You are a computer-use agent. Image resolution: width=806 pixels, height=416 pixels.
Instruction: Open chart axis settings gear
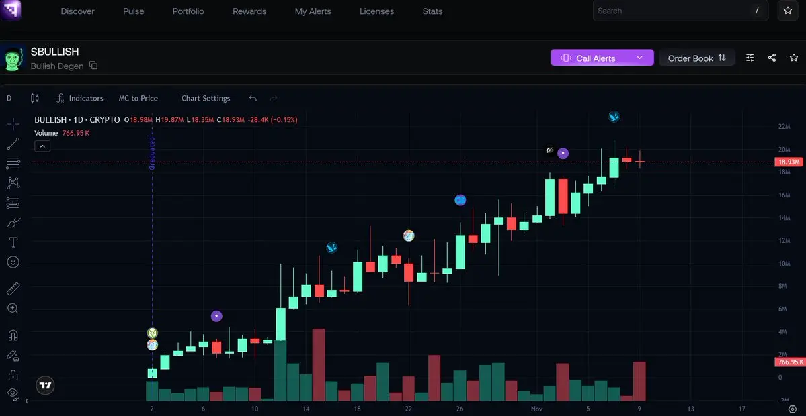pos(792,409)
